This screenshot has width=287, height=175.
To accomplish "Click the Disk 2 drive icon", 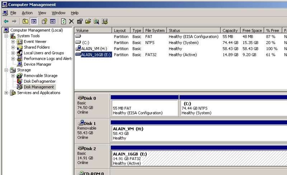I will pos(80,148).
